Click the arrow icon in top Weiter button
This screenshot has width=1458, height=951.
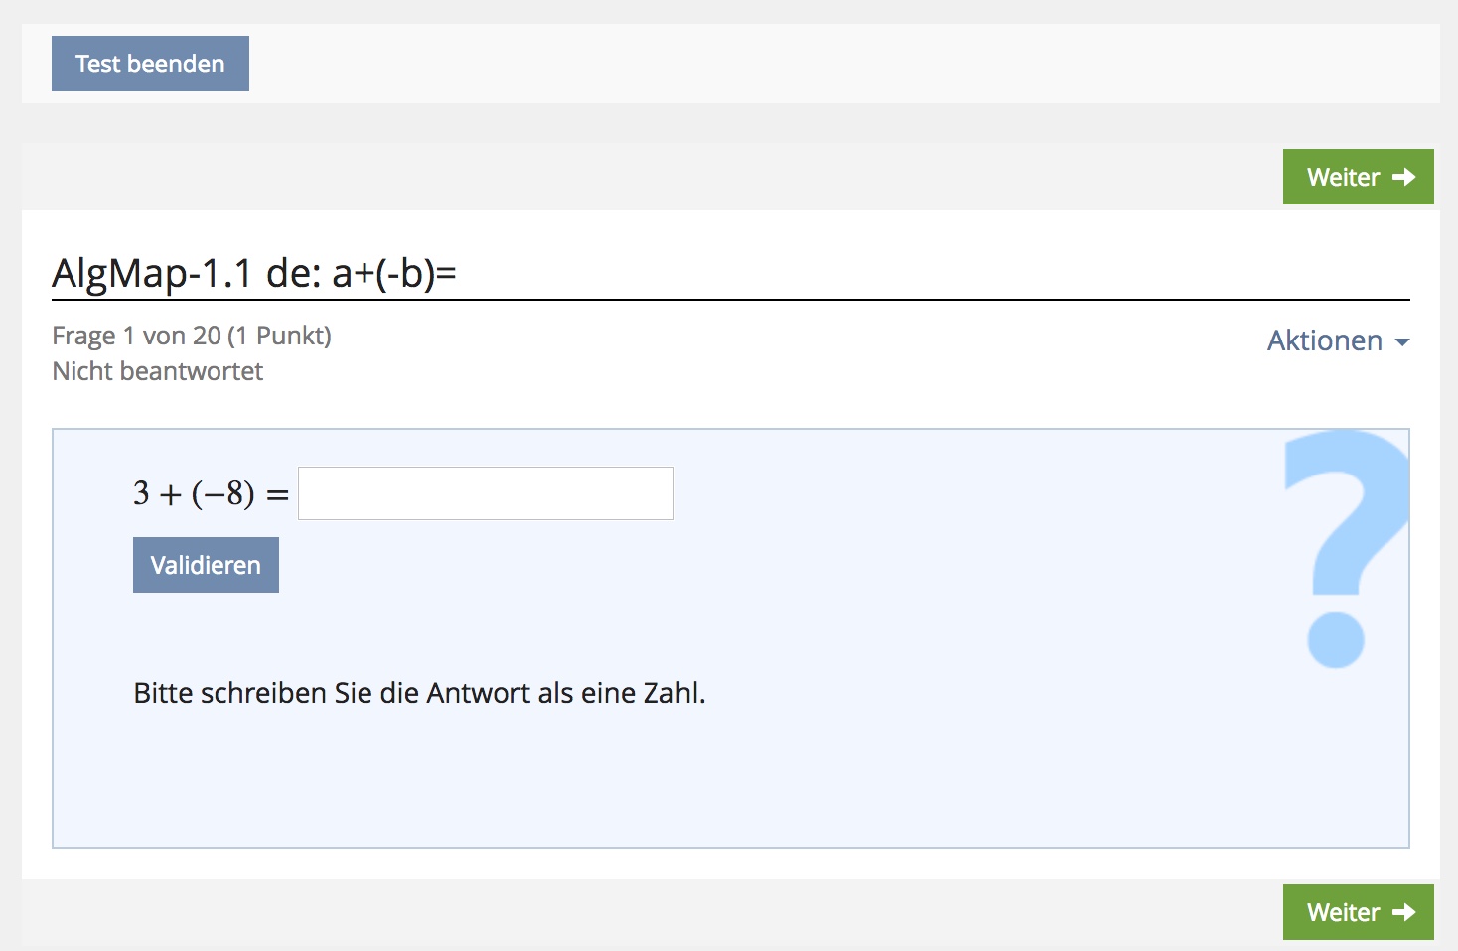click(1403, 177)
